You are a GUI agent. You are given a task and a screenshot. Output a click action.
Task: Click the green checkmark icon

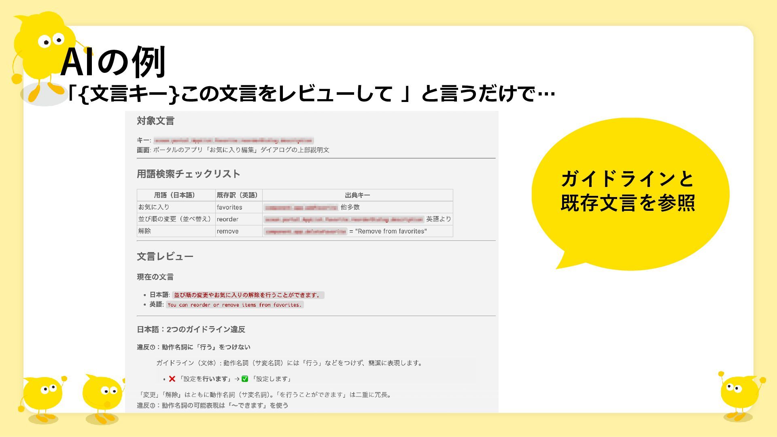pos(245,379)
